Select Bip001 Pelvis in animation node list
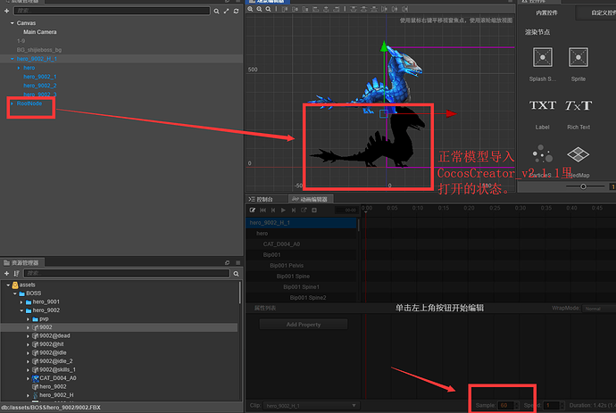 [287, 266]
